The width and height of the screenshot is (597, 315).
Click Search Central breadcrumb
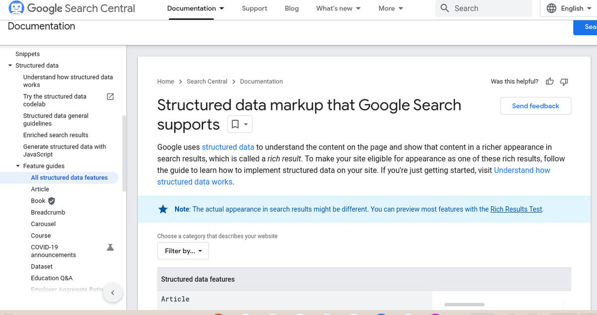(207, 81)
